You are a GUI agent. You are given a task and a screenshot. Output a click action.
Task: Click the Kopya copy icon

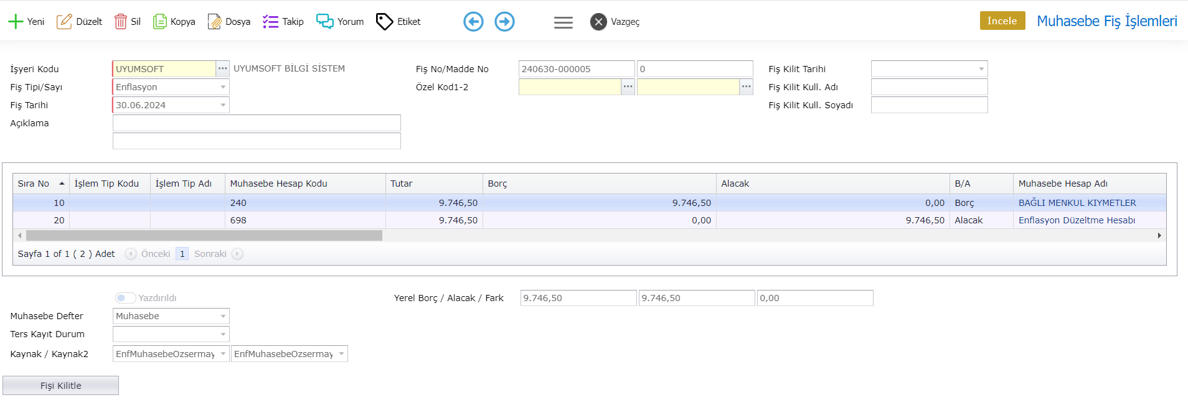coord(160,22)
